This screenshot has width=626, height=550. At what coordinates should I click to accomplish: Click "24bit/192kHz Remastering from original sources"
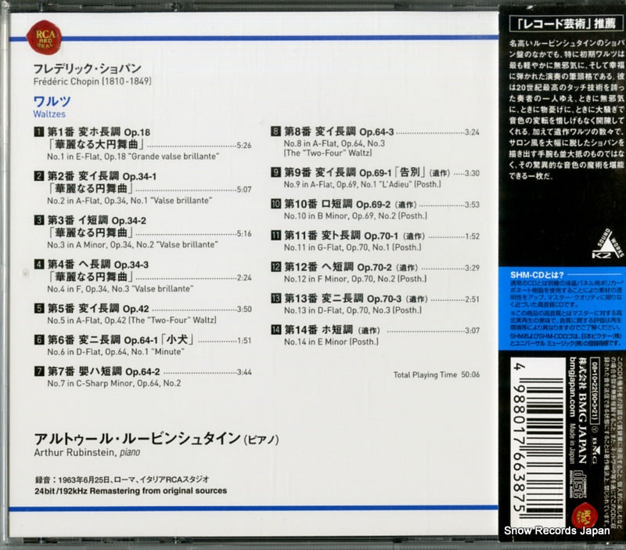pos(131,490)
